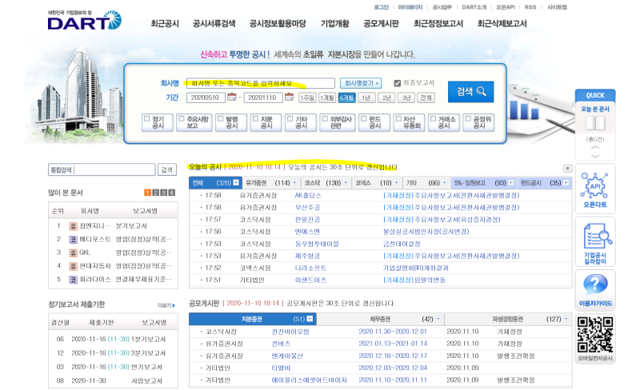The image size is (640, 390).
Task: Go to page 1 of 많이 본 문서
Action: (x=147, y=193)
